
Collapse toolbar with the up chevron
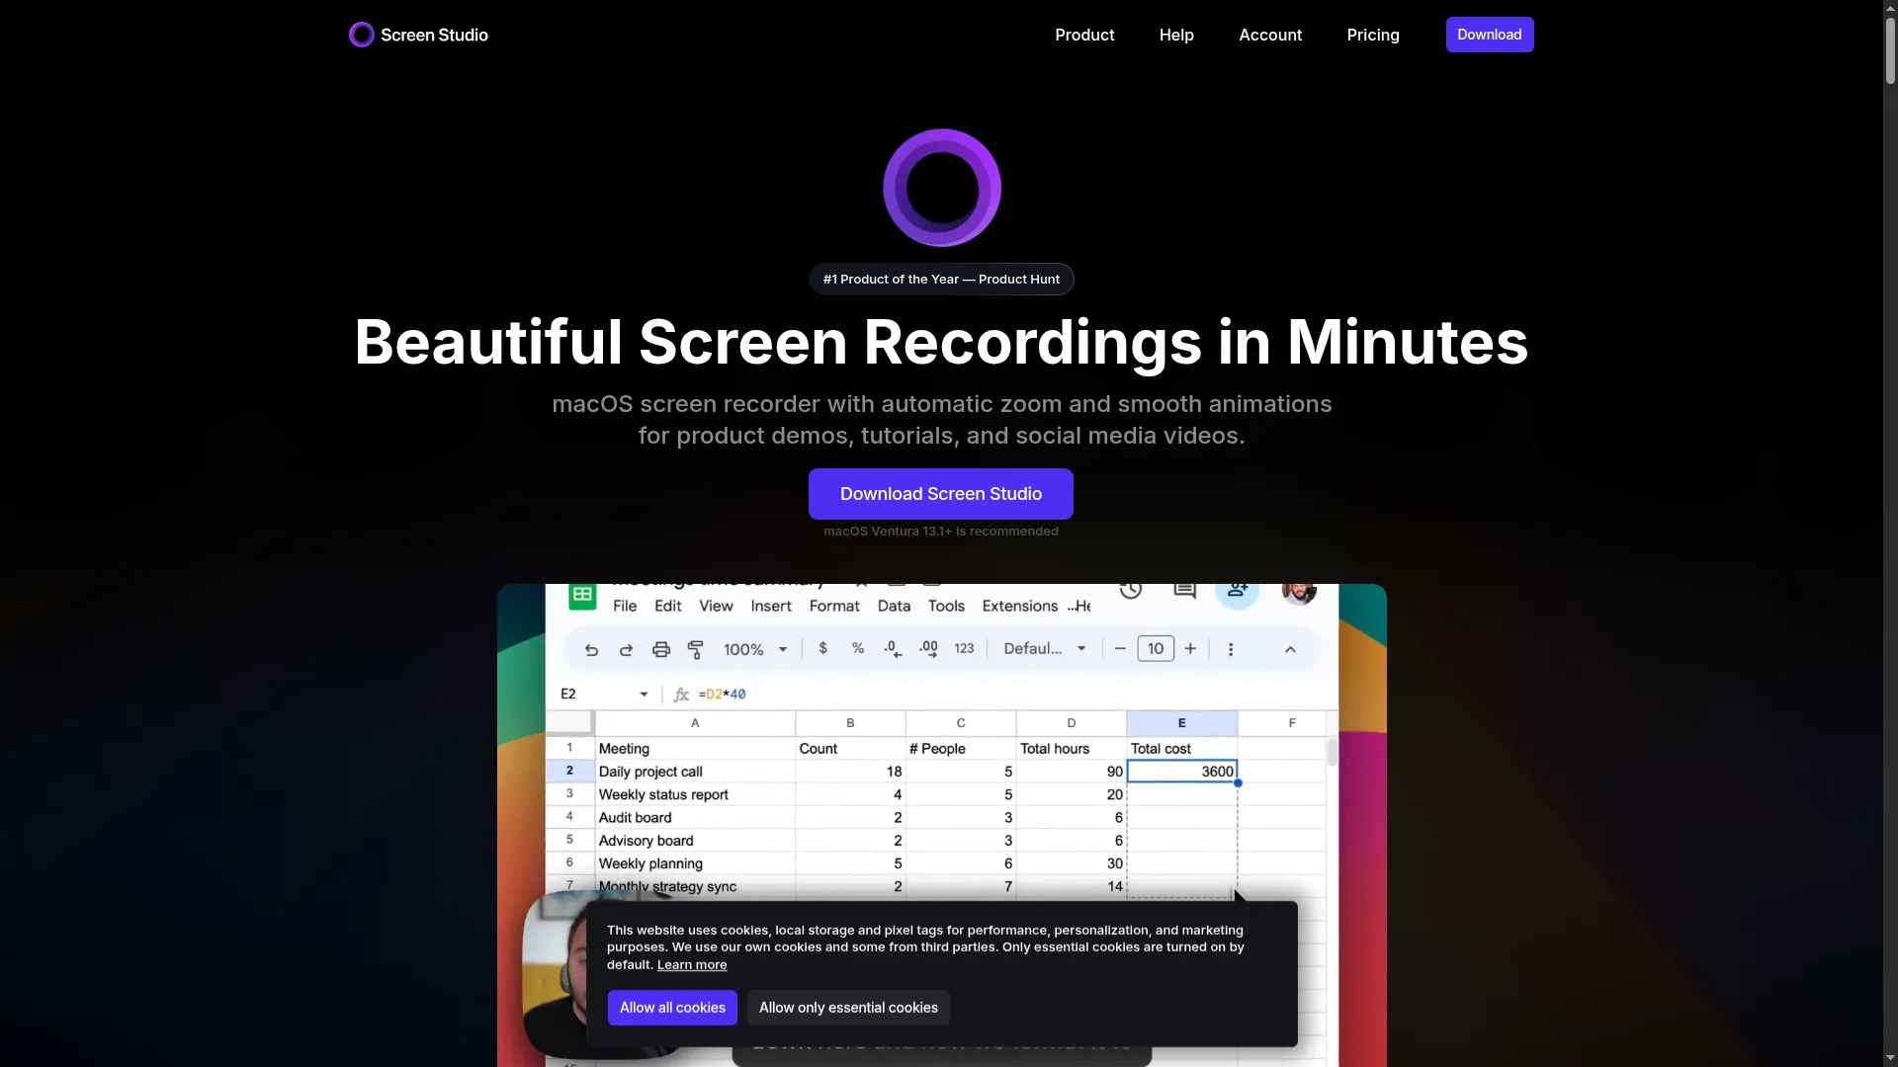click(1290, 649)
